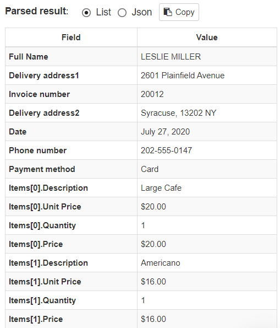Click the Full Name field label

coord(29,57)
